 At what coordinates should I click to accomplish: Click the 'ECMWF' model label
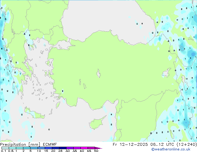(x=50, y=145)
